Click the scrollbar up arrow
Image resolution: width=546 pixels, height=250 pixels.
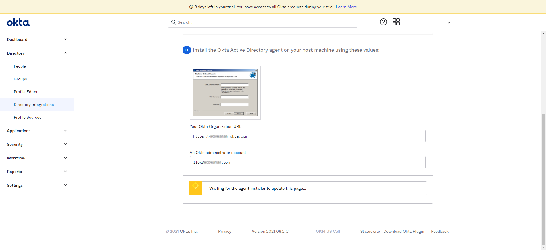tap(543, 34)
